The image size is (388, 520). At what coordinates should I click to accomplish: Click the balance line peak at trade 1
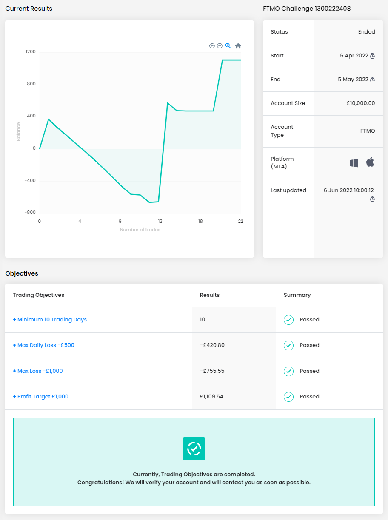(x=48, y=119)
